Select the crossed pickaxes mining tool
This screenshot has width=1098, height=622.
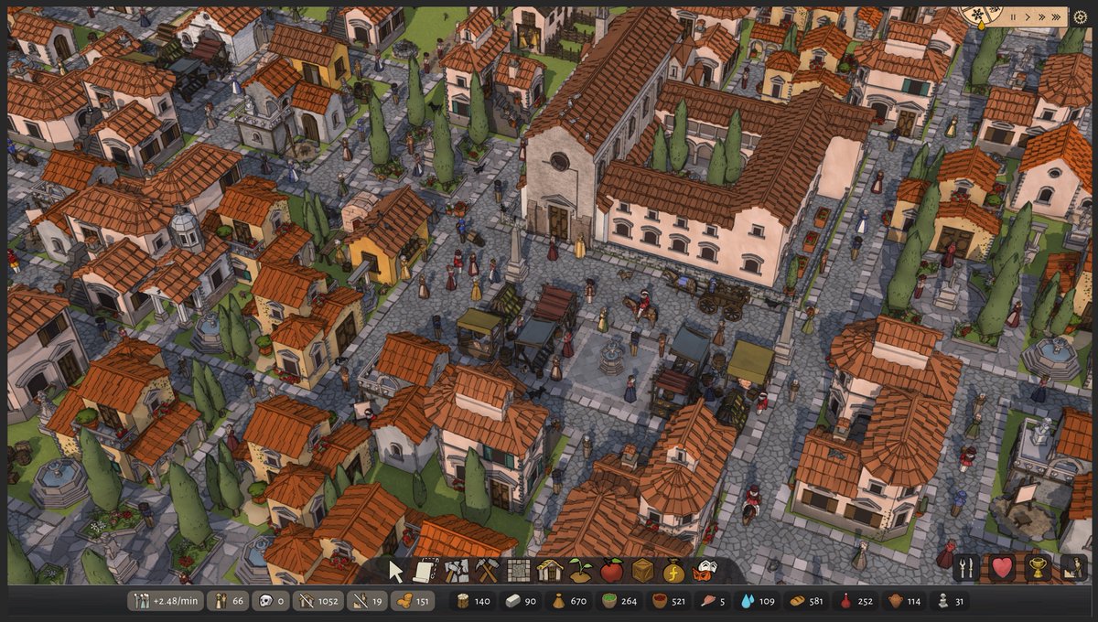(487, 571)
